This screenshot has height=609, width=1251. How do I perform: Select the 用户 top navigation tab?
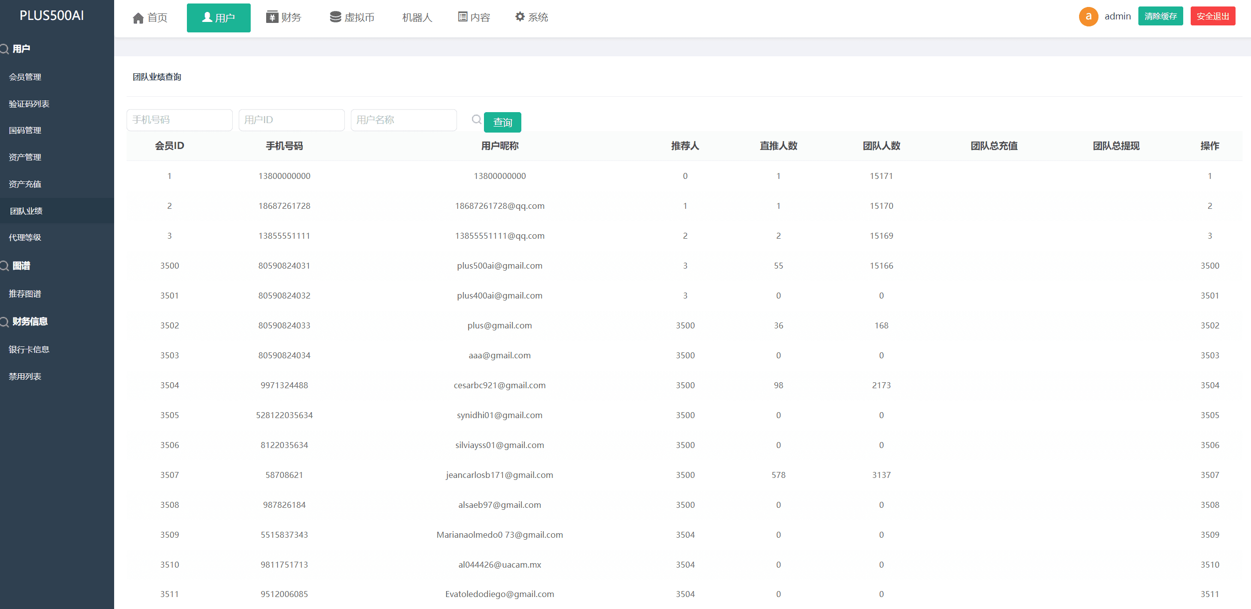(x=219, y=18)
